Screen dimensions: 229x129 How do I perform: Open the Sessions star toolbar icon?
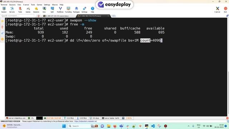36,10
